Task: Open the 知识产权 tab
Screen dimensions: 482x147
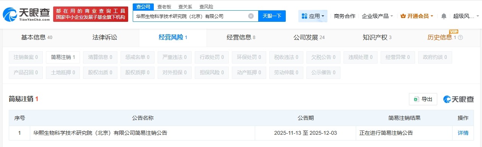Action: [377, 38]
